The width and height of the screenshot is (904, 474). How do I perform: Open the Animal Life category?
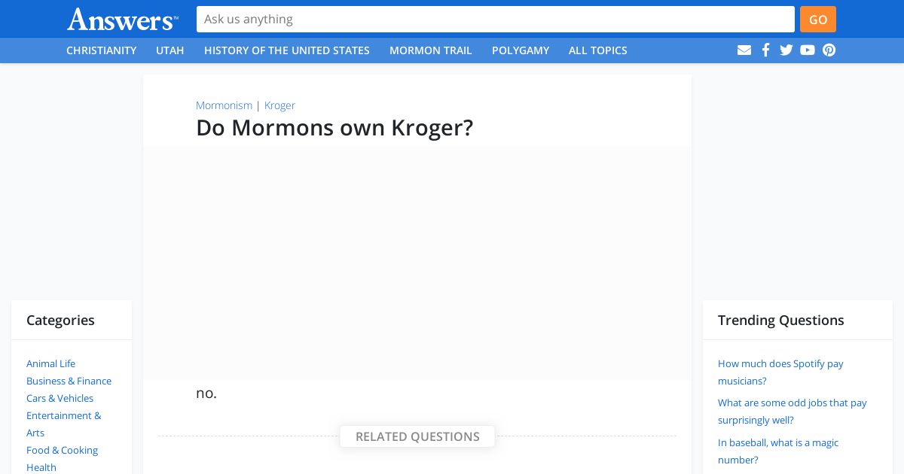[x=51, y=363]
